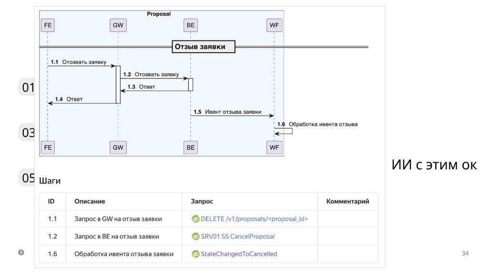Select the top GW participant box
487x274 pixels.
point(117,25)
